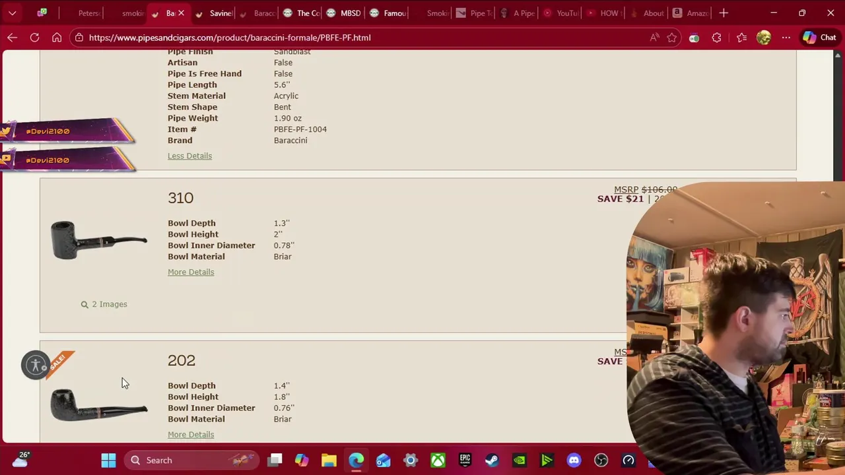
Task: Expand More Details for pipe 310
Action: [x=191, y=272]
